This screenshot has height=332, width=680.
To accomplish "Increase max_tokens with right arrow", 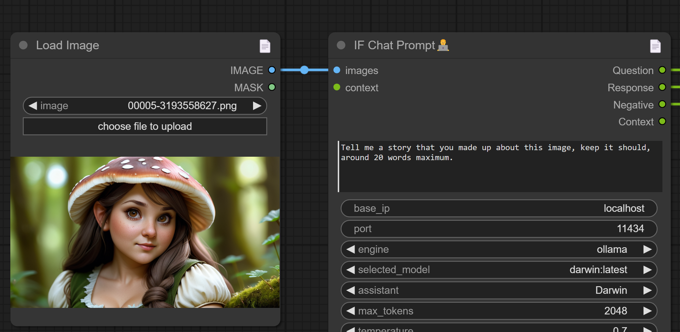I will pyautogui.click(x=647, y=311).
